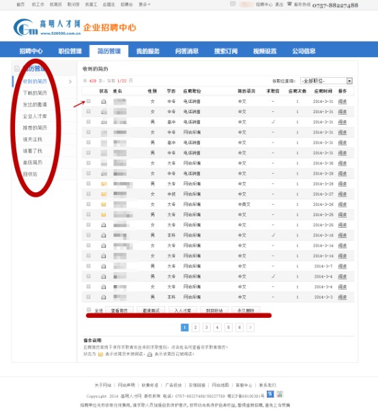378x416 pixels.
Task: Switch to the 职位管理 tab
Action: (70, 51)
